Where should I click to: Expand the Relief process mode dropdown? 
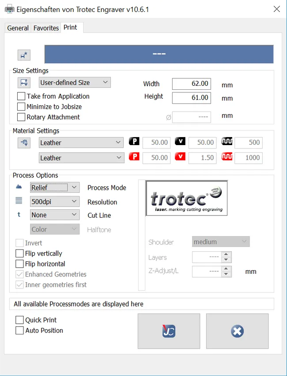(x=55, y=188)
